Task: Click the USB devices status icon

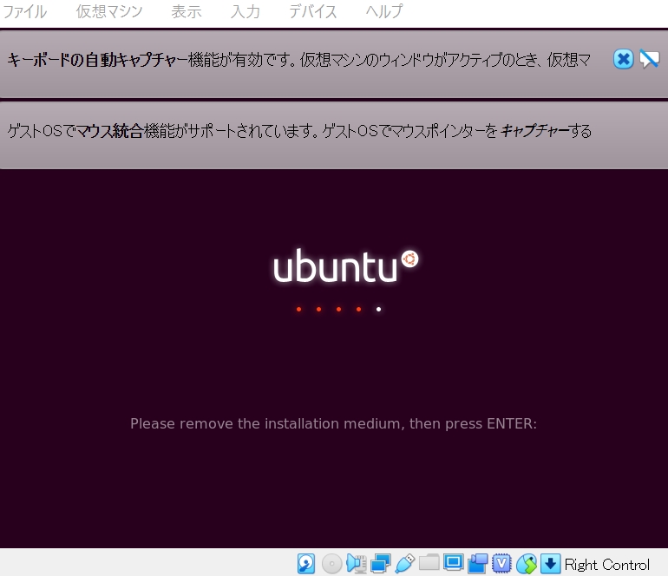Action: click(405, 564)
